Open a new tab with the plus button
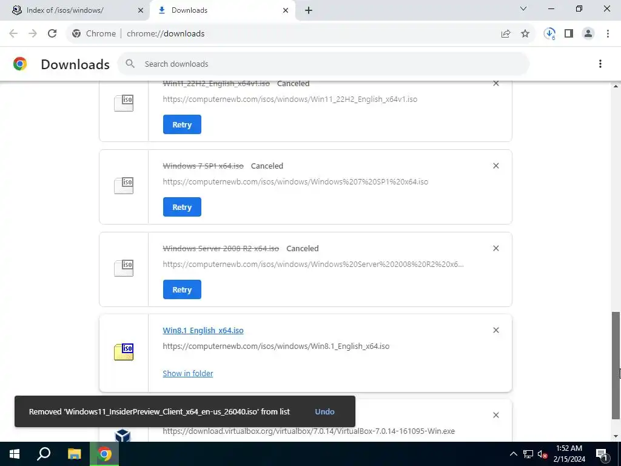621x466 pixels. (309, 10)
